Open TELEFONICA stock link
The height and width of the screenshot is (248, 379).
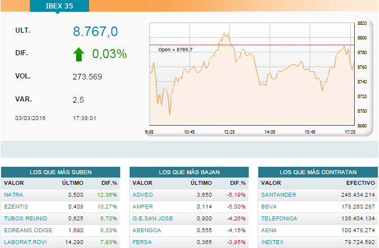click(x=279, y=218)
